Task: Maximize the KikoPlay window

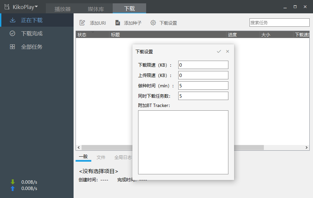Action: pos(295,7)
